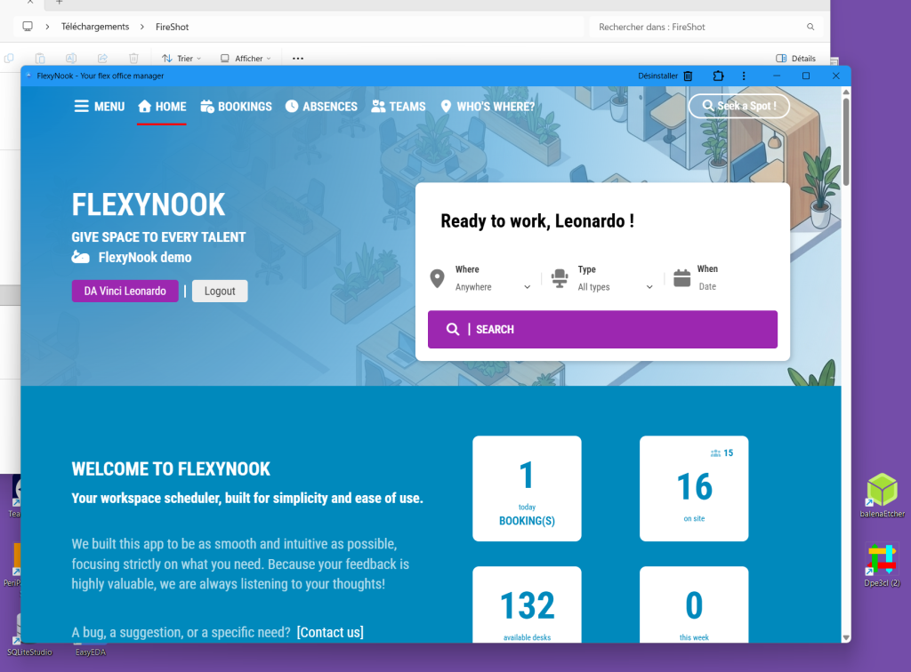Click the people icon showing 15

click(x=715, y=452)
